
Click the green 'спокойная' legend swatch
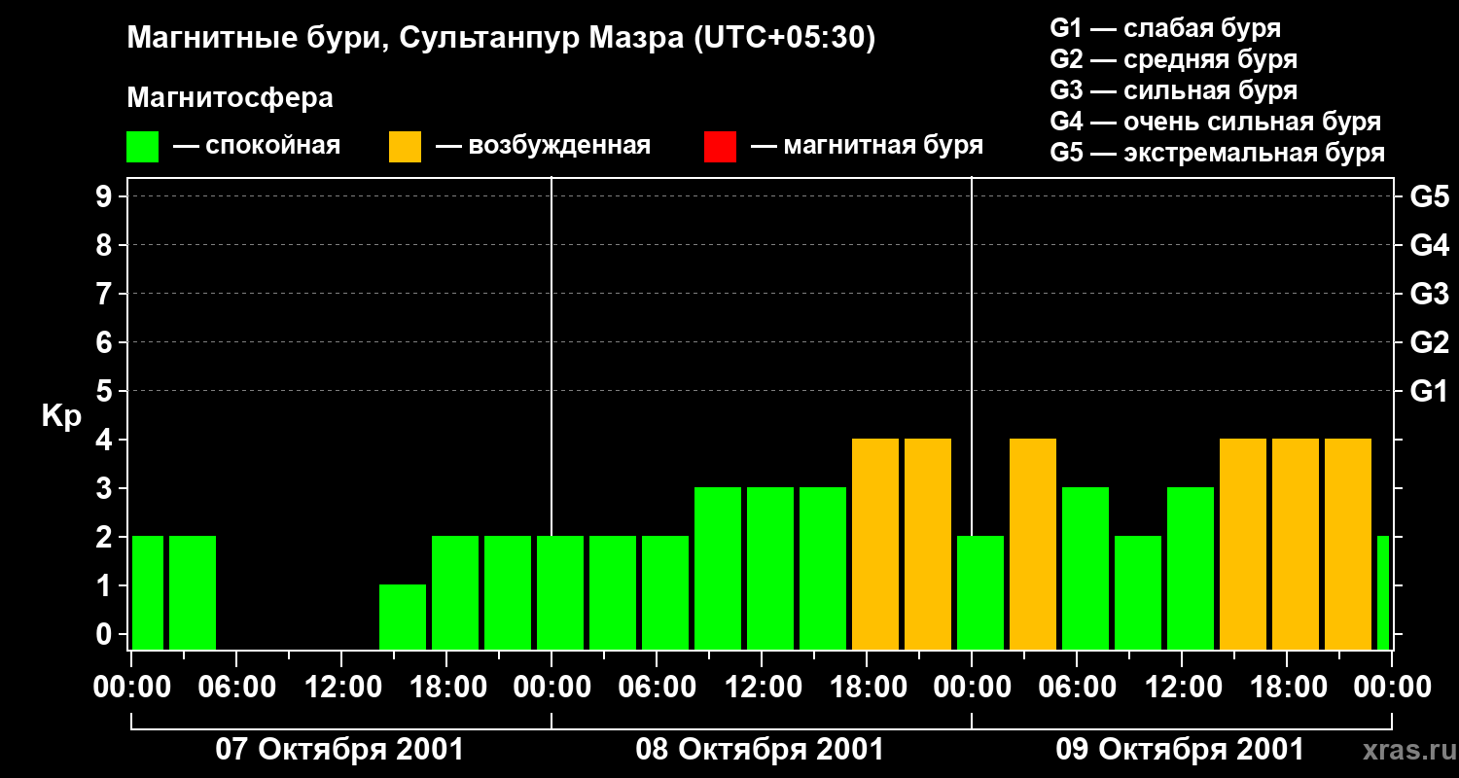[x=142, y=147]
